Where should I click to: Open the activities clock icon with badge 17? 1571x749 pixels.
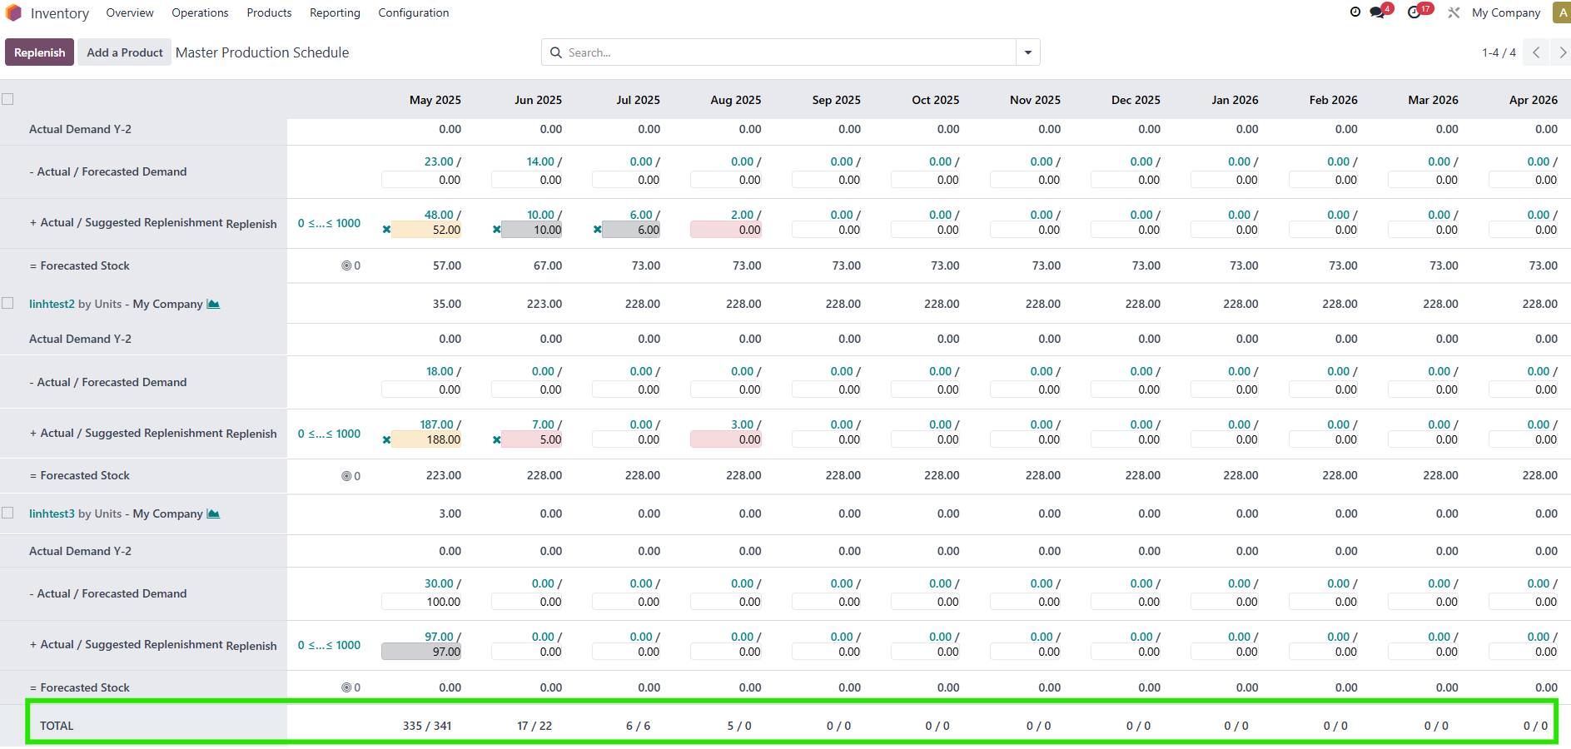tap(1414, 12)
